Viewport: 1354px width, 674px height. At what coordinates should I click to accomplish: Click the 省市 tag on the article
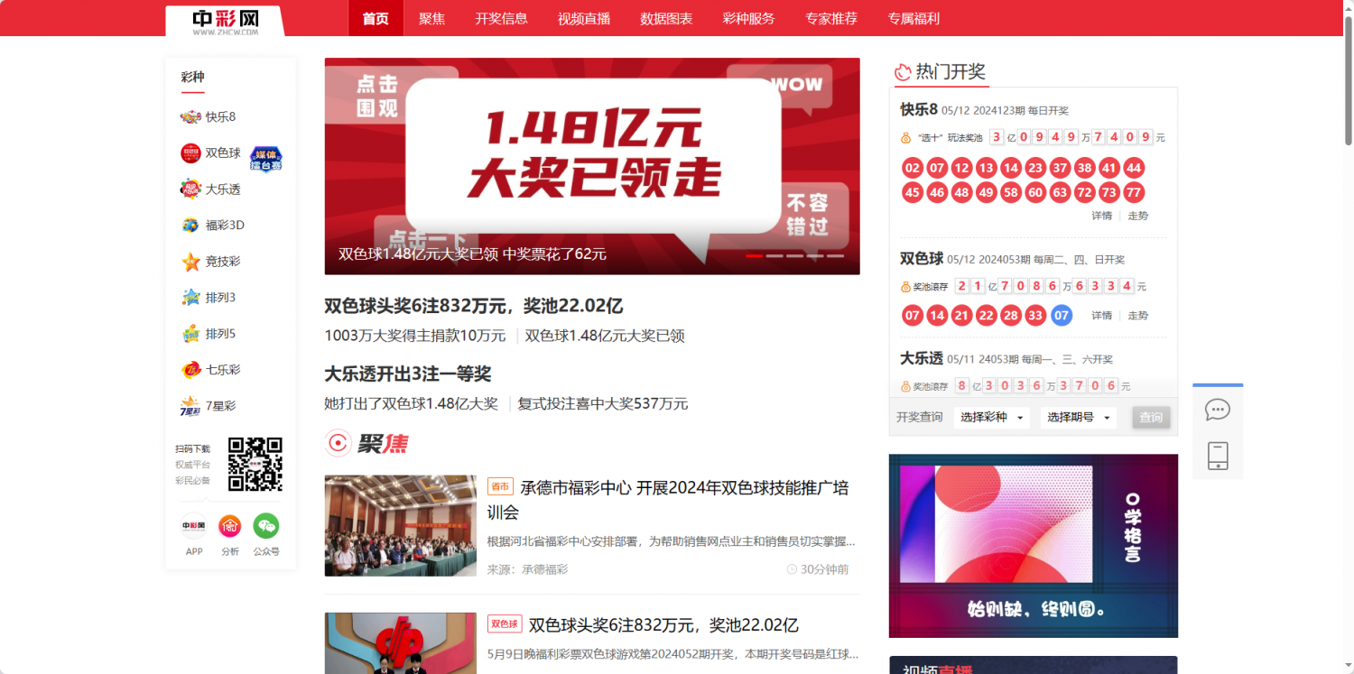click(499, 486)
